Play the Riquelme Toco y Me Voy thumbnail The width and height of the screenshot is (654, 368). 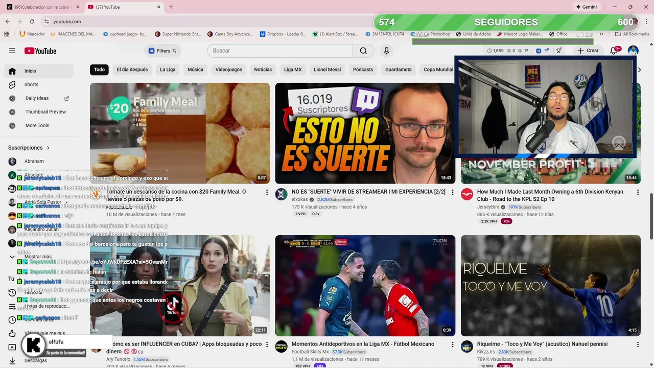click(550, 286)
